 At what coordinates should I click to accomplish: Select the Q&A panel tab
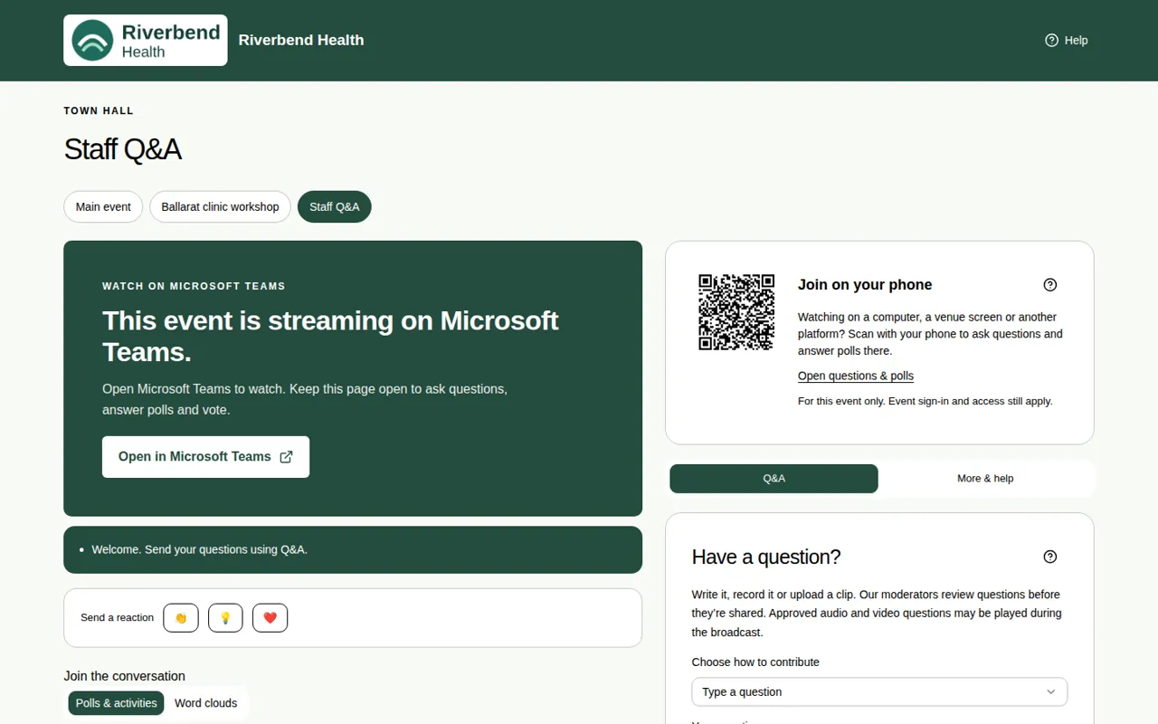tap(774, 479)
